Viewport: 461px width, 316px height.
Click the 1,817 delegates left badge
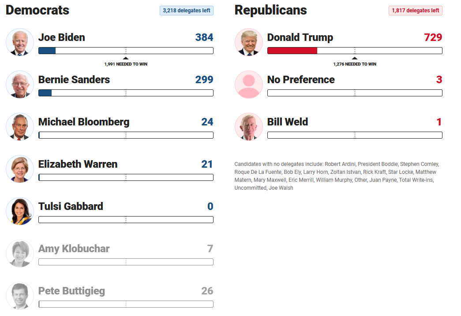tap(415, 10)
